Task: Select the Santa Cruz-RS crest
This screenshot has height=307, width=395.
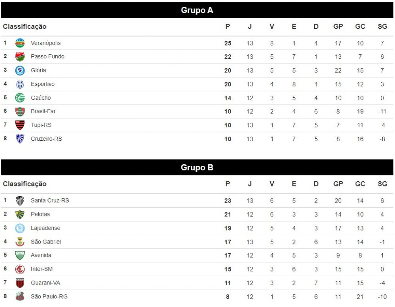Action: 20,200
